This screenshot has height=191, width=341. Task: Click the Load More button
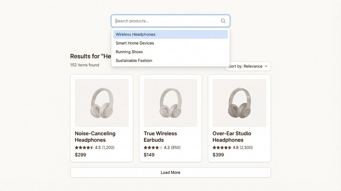click(x=170, y=172)
